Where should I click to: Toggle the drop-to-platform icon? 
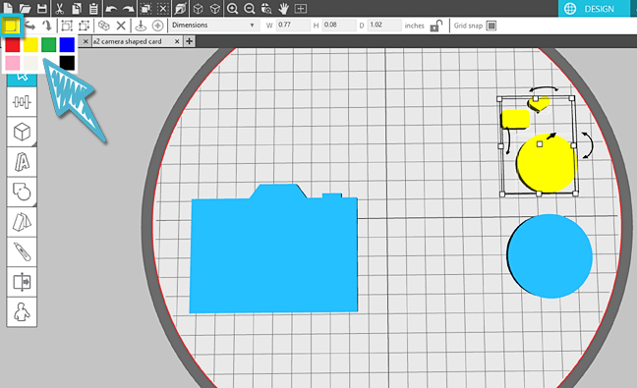tap(141, 26)
